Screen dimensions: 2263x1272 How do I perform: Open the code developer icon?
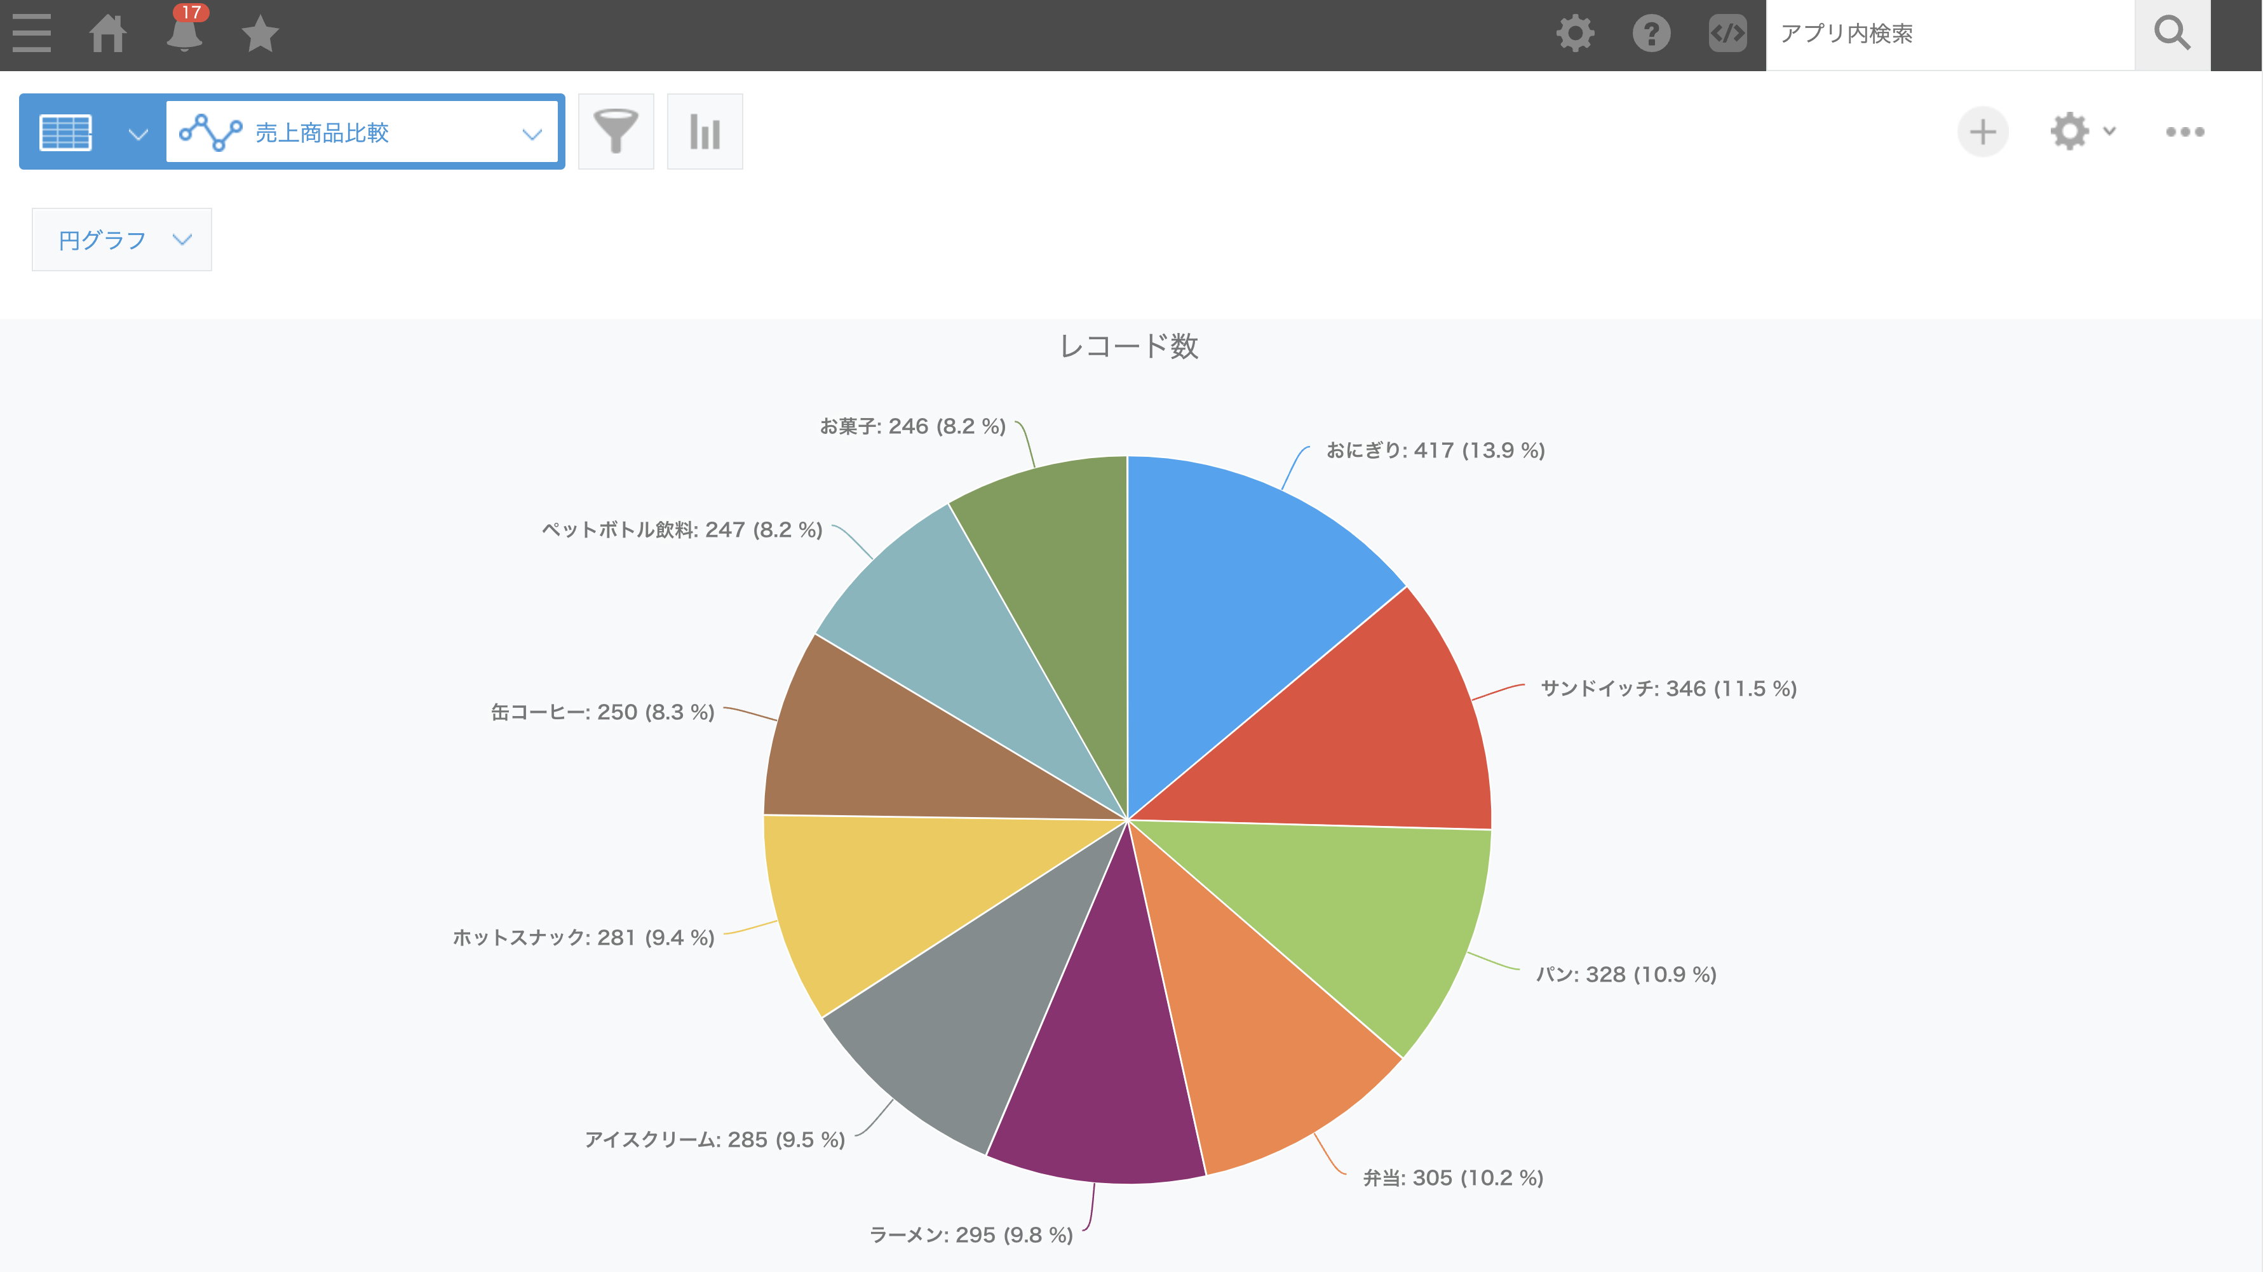click(1727, 34)
